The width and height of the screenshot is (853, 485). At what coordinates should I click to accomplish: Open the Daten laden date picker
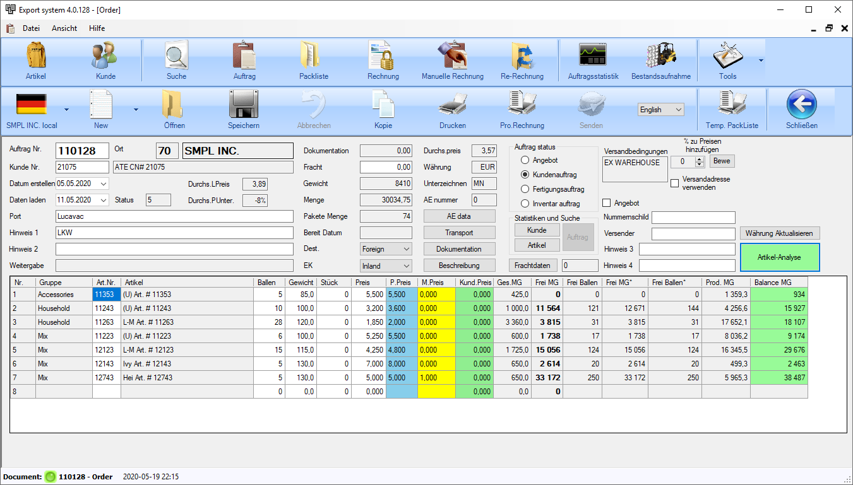[x=104, y=200]
